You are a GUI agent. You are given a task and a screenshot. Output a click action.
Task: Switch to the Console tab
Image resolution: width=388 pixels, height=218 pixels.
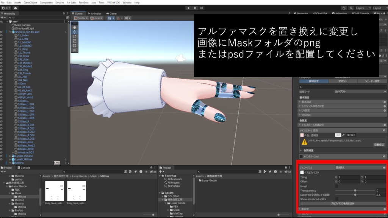pyautogui.click(x=24, y=168)
